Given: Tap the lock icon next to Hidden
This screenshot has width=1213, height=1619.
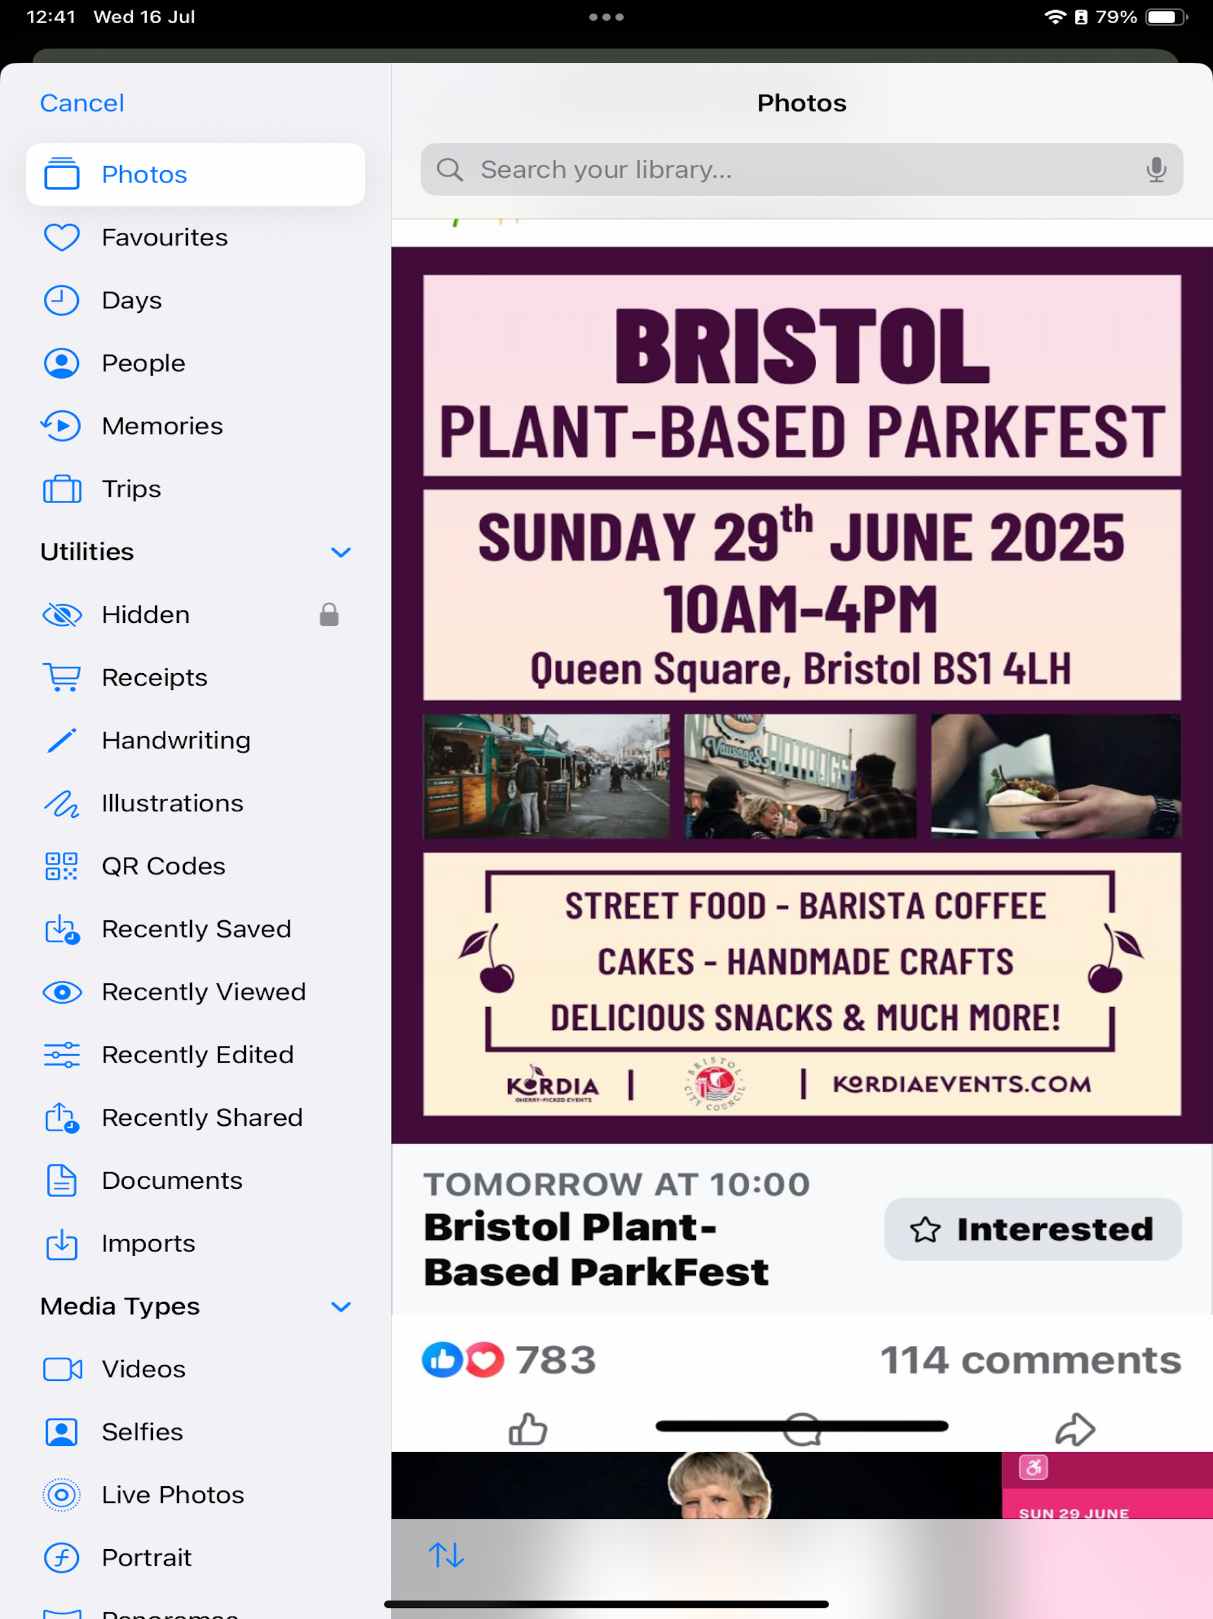Looking at the screenshot, I should click(329, 615).
